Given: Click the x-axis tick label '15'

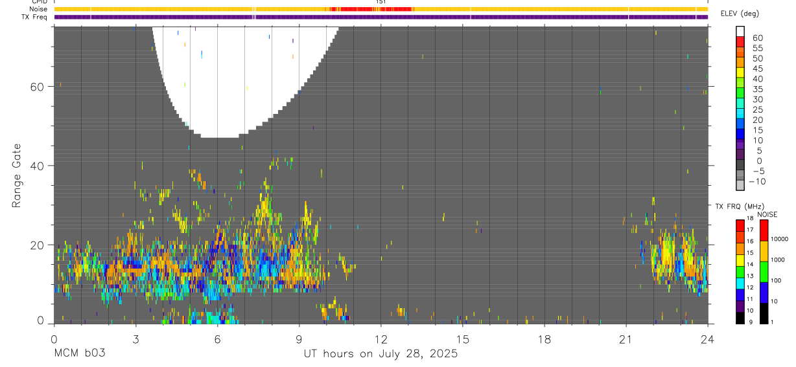Looking at the screenshot, I should click(x=463, y=339).
